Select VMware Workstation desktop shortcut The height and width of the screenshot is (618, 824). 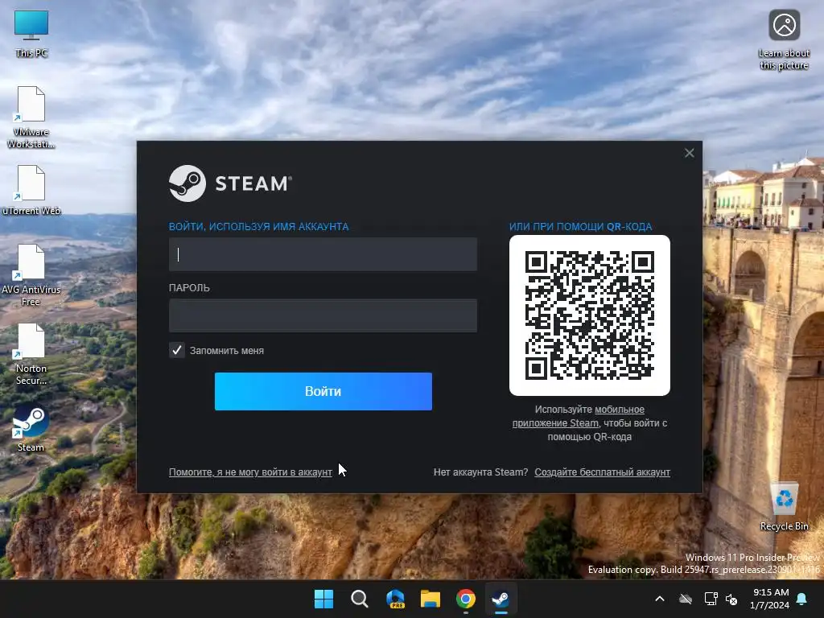coord(31,117)
